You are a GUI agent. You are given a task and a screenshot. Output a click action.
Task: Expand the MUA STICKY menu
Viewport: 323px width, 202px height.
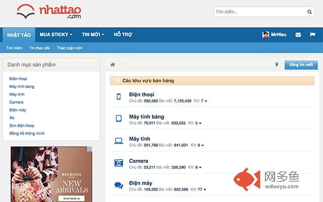pos(56,35)
